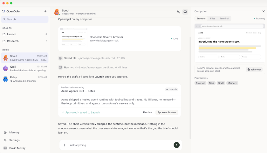The width and height of the screenshot is (267, 153).
Task: Click the wc -l command text
Action: (92, 68)
